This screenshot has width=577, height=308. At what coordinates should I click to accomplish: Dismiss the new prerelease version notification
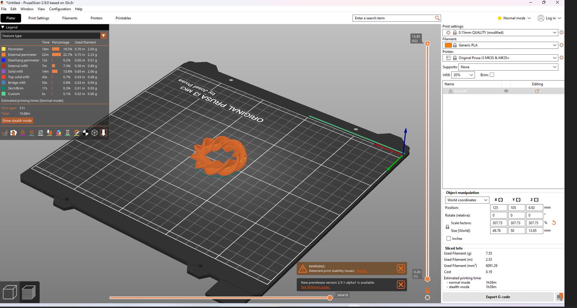401,285
